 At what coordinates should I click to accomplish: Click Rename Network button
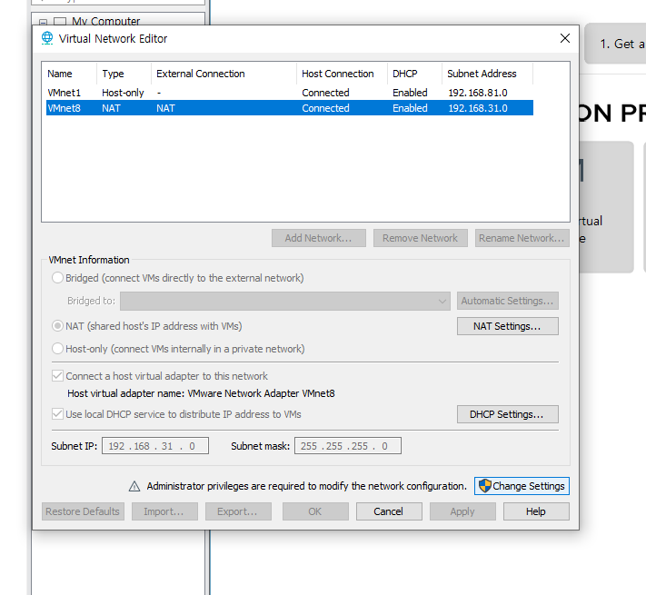point(522,238)
